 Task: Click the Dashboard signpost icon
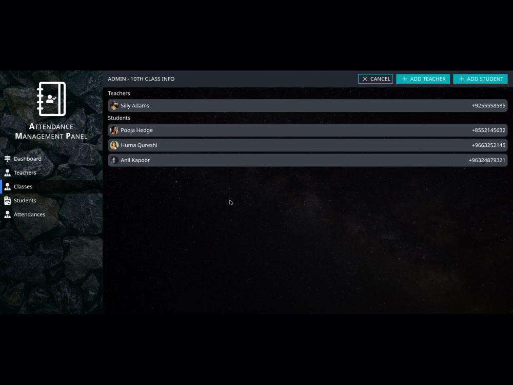[x=8, y=159]
